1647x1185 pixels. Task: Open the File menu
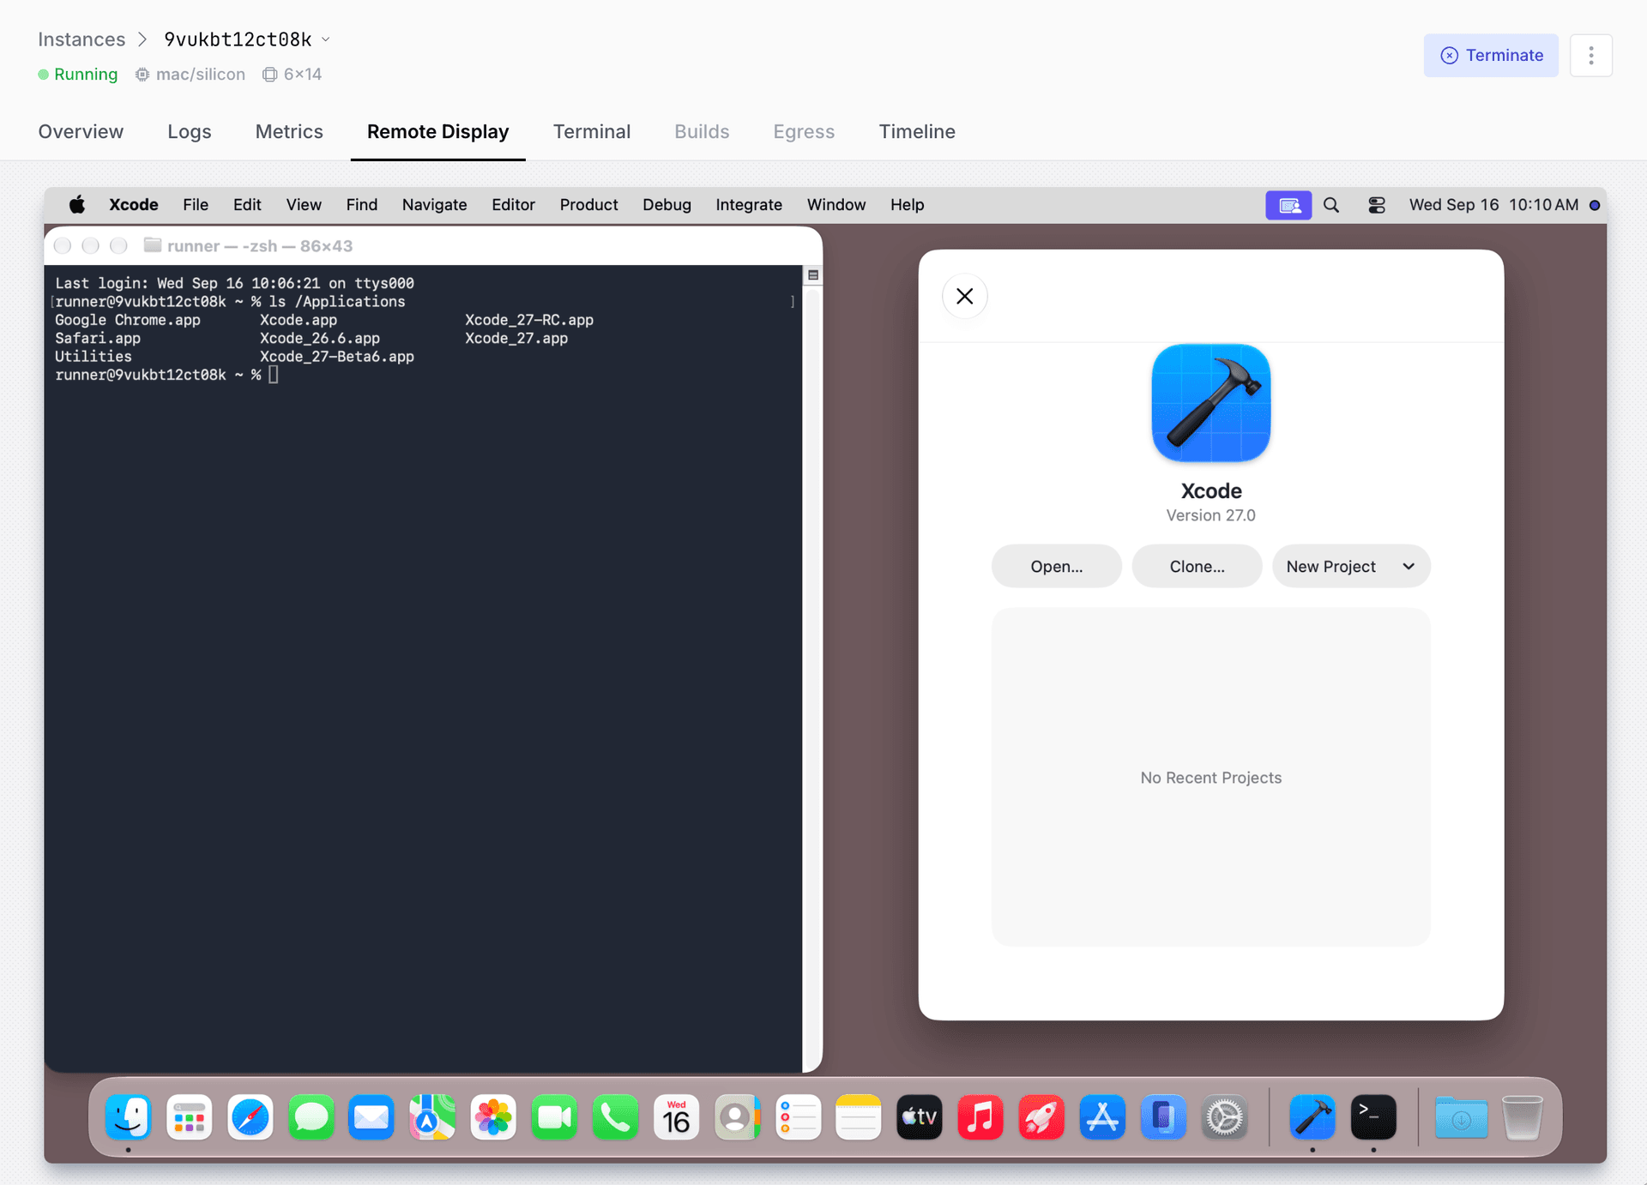click(196, 205)
